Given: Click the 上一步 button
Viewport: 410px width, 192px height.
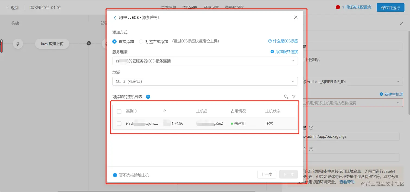Looking at the screenshot, I should pos(267,174).
